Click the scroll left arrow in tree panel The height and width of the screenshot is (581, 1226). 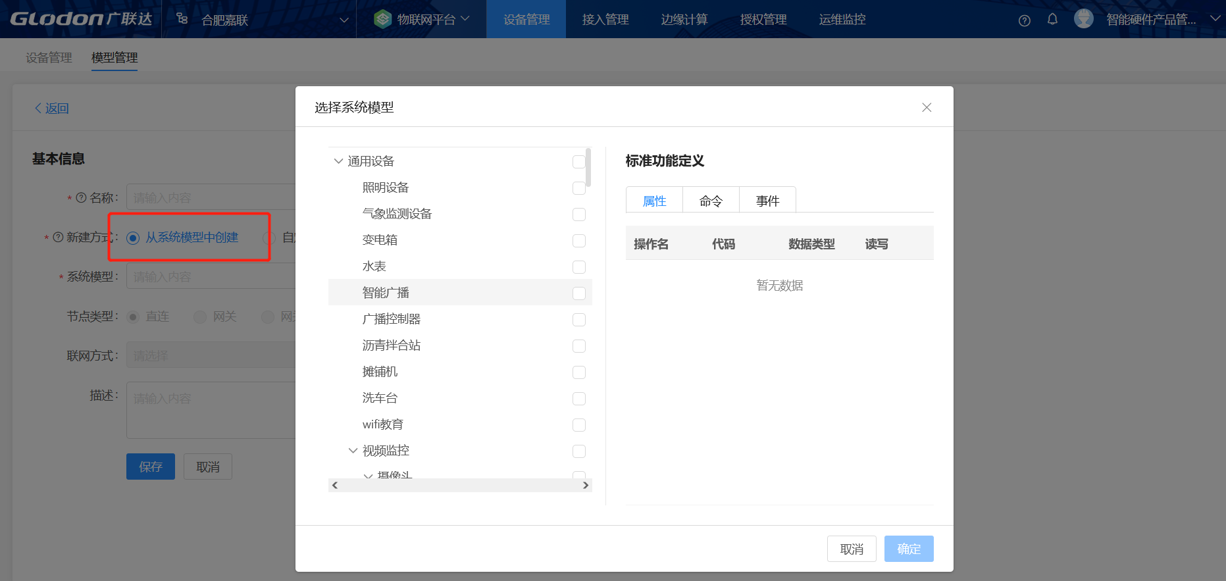[335, 486]
